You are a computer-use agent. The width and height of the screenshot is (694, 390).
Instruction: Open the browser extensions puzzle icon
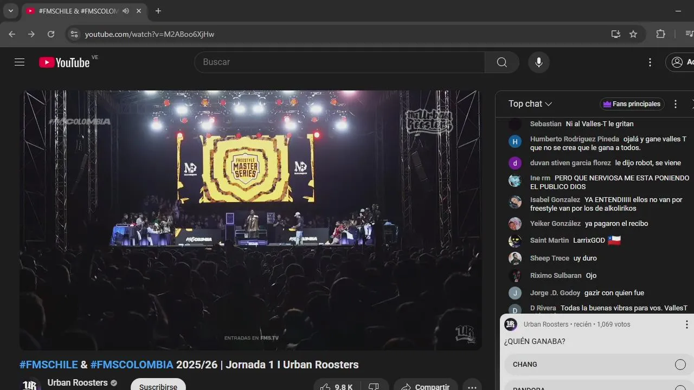(660, 34)
